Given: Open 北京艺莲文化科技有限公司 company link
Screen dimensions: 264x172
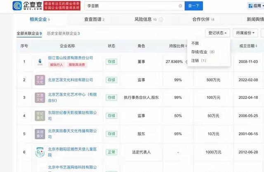Looking at the screenshot, I should tap(70, 80).
